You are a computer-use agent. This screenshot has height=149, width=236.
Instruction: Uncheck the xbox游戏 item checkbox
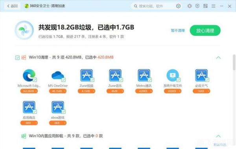64,112
